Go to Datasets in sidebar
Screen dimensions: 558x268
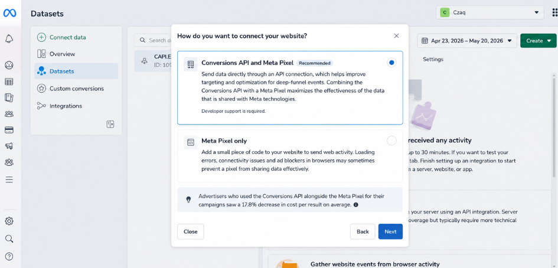76,71
